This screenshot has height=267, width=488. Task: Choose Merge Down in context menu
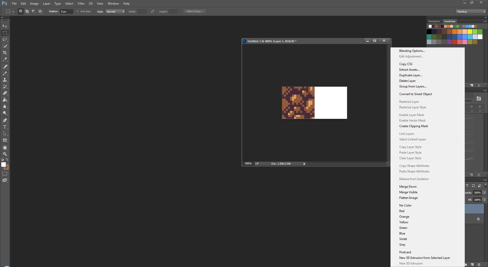click(408, 187)
